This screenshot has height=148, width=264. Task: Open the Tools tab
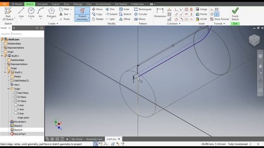tap(66, 4)
